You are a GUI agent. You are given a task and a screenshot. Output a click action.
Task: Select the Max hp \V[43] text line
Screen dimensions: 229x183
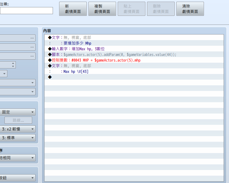click(x=134, y=71)
